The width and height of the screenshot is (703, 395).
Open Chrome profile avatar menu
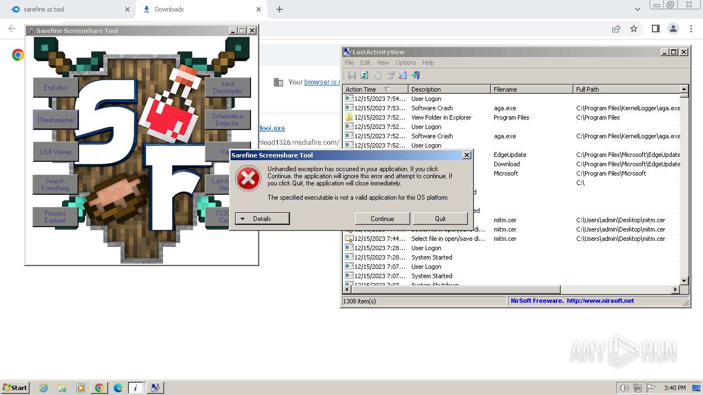pyautogui.click(x=673, y=29)
